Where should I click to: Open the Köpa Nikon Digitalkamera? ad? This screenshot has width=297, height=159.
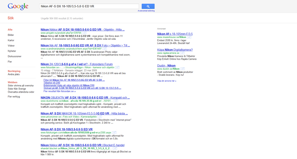coord(175,50)
